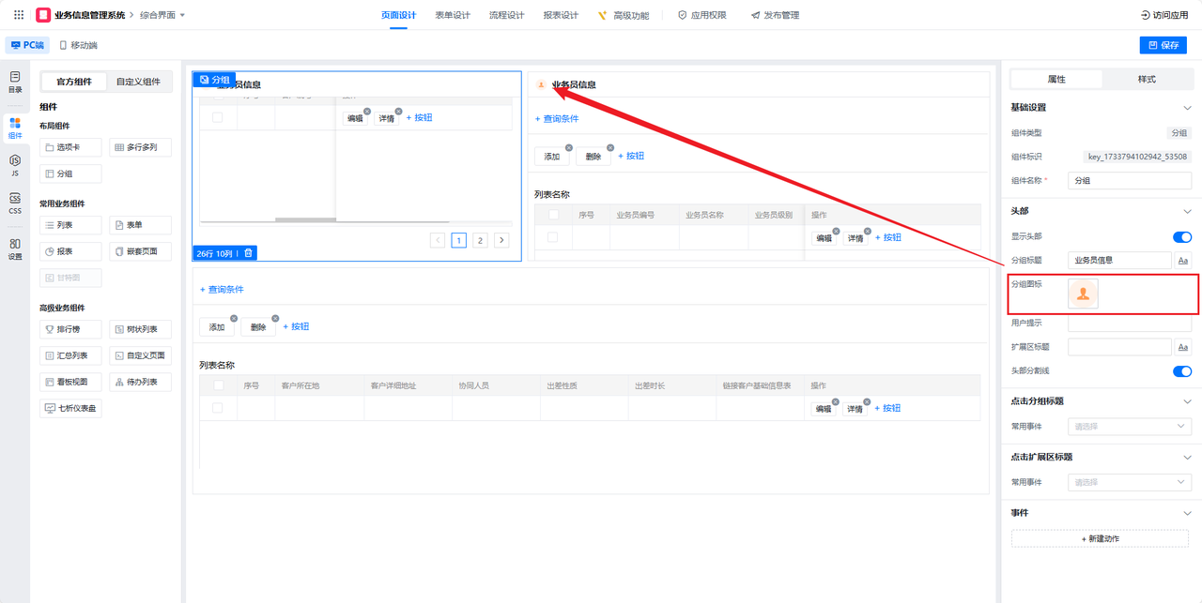This screenshot has width=1202, height=603.
Task: Click the 访问应用 button
Action: (1164, 15)
